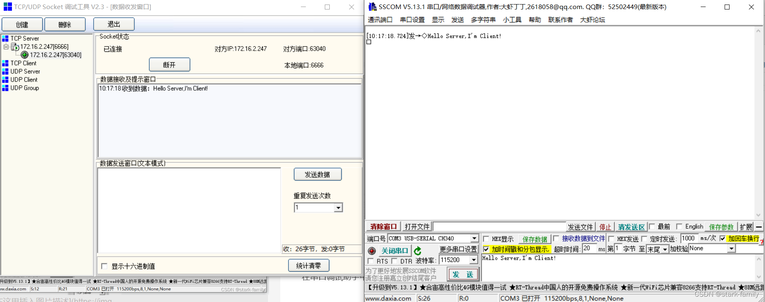The height and width of the screenshot is (302, 765).
Task: Uncheck 加回车换行 checkbox
Action: click(x=723, y=238)
